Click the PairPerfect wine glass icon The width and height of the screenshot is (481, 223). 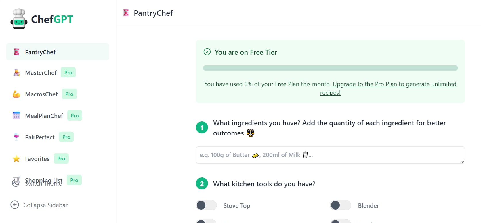click(16, 137)
